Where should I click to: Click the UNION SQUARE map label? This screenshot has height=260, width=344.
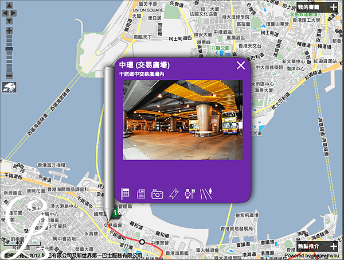coord(148,10)
